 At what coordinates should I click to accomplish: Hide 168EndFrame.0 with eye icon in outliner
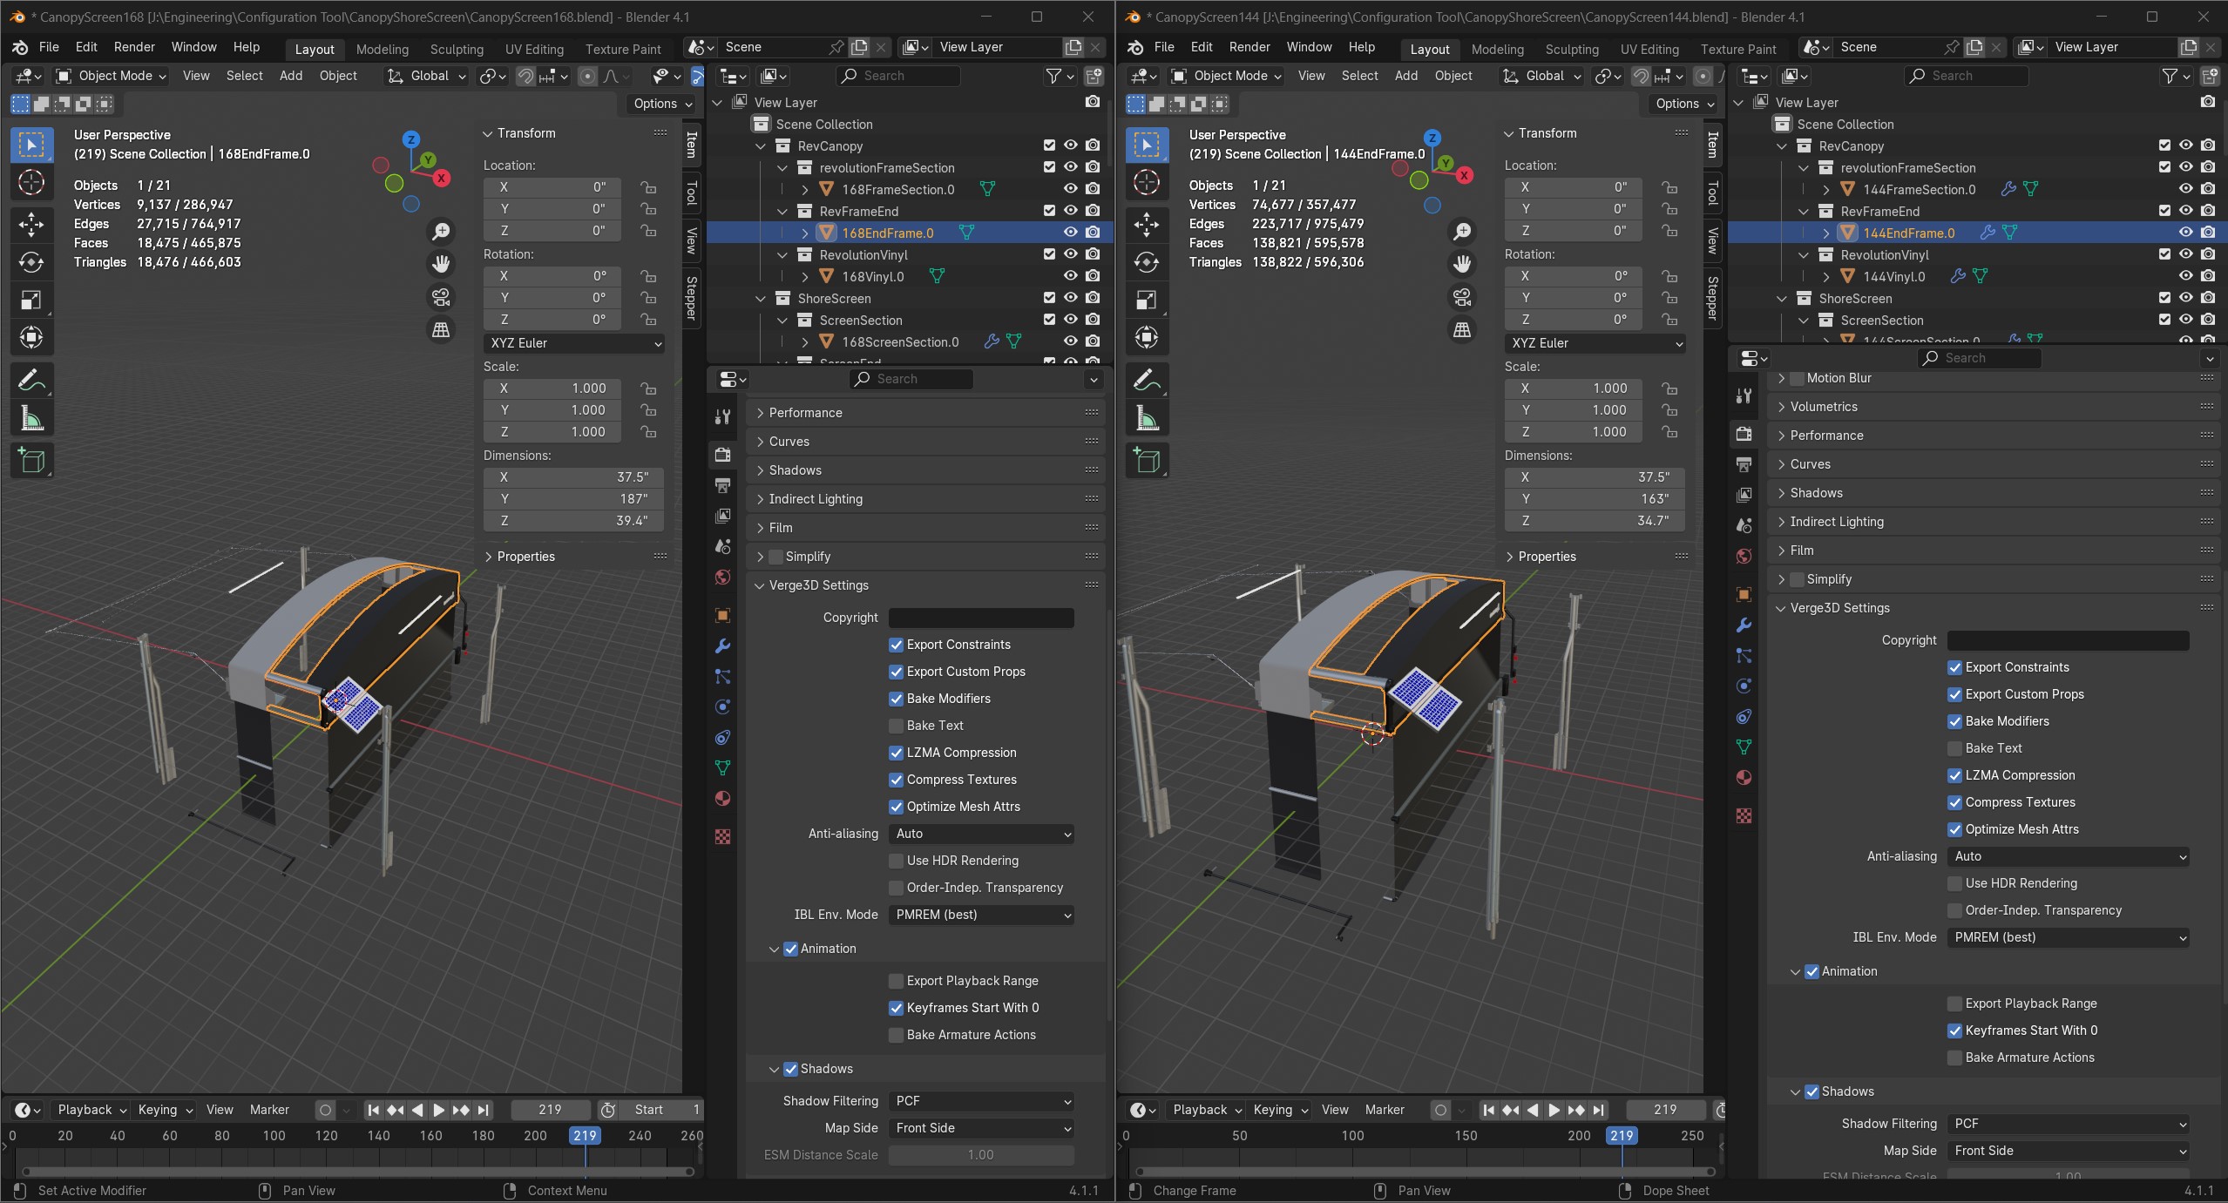pyautogui.click(x=1071, y=233)
